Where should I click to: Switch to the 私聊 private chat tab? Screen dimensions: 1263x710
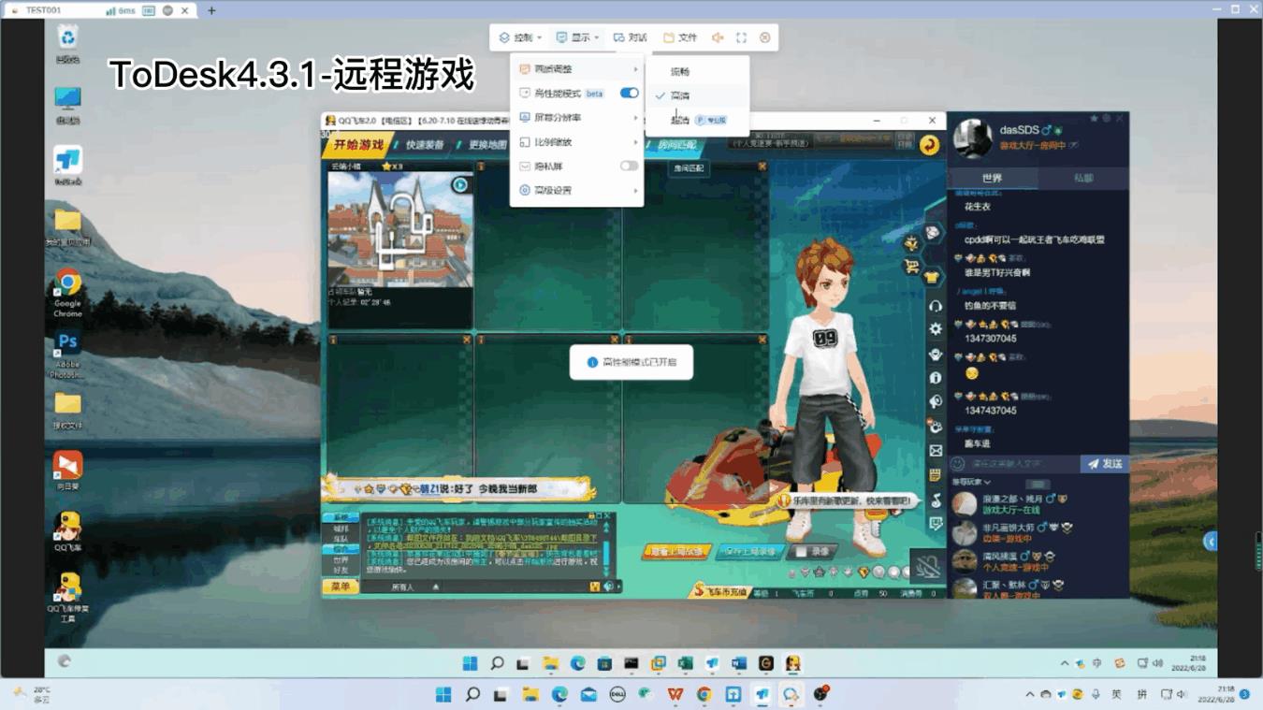click(1082, 178)
